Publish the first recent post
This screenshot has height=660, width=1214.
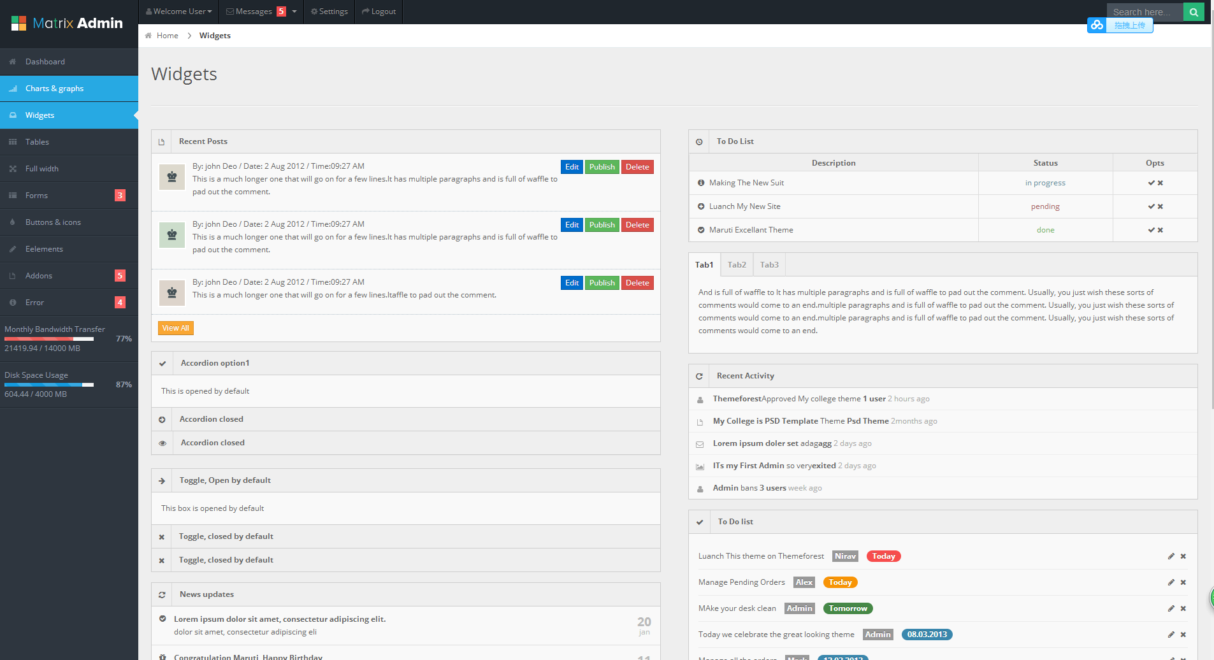tap(602, 167)
